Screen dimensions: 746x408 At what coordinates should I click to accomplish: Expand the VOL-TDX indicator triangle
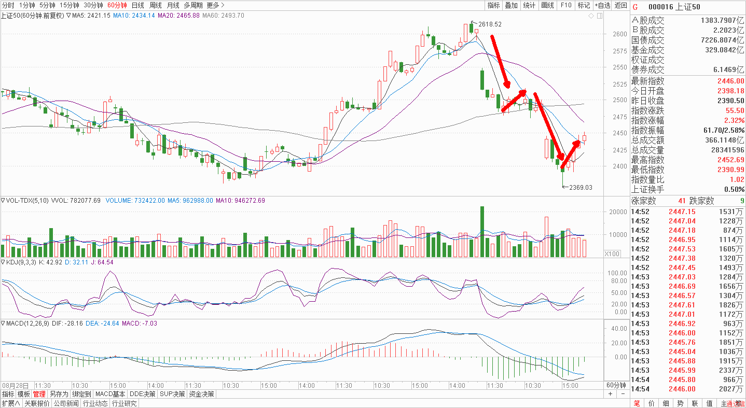[3, 200]
